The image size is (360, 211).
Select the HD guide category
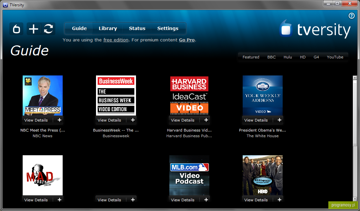[303, 57]
